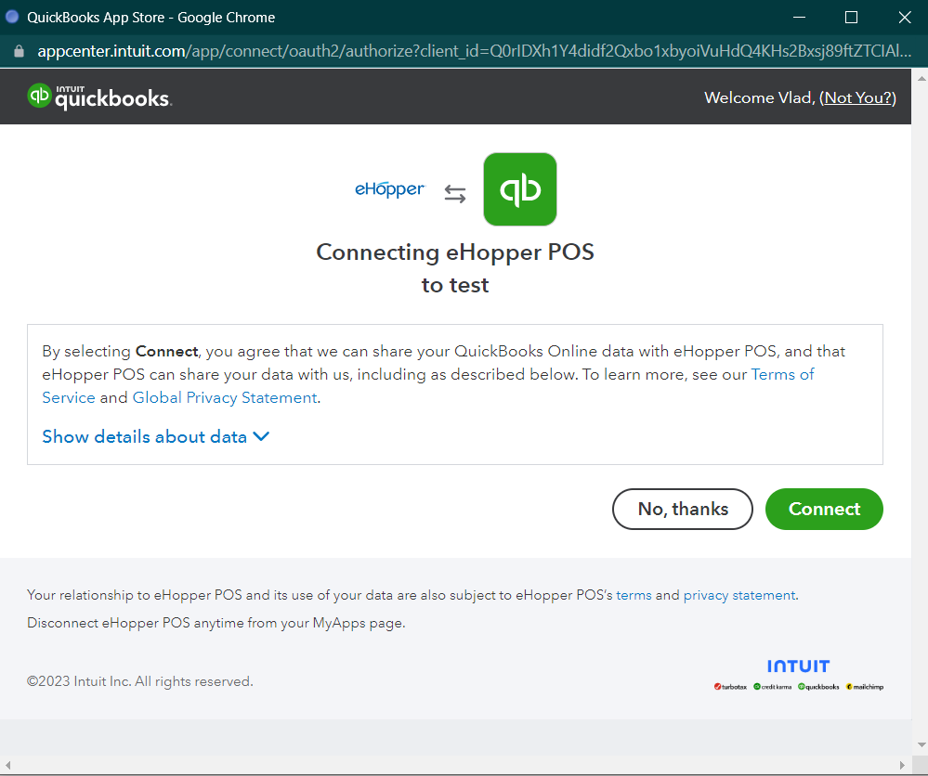
Task: Click the 'Connecting eHopper POS' heading
Action: coord(455,252)
